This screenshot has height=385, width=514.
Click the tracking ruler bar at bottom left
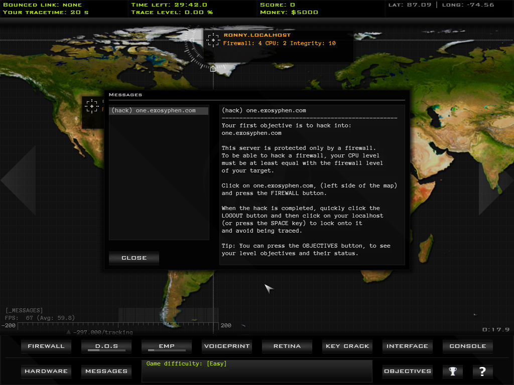pyautogui.click(x=110, y=325)
